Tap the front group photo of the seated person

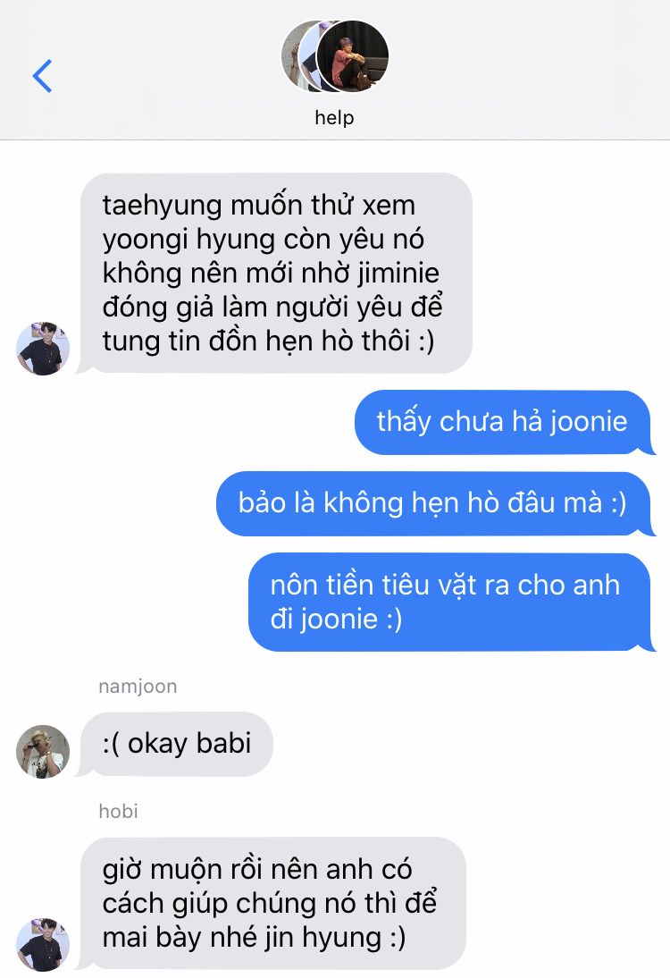coord(353,56)
